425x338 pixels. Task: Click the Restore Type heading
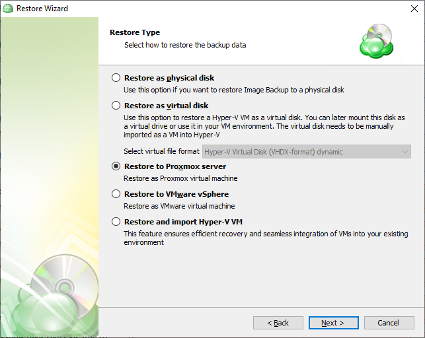point(135,32)
